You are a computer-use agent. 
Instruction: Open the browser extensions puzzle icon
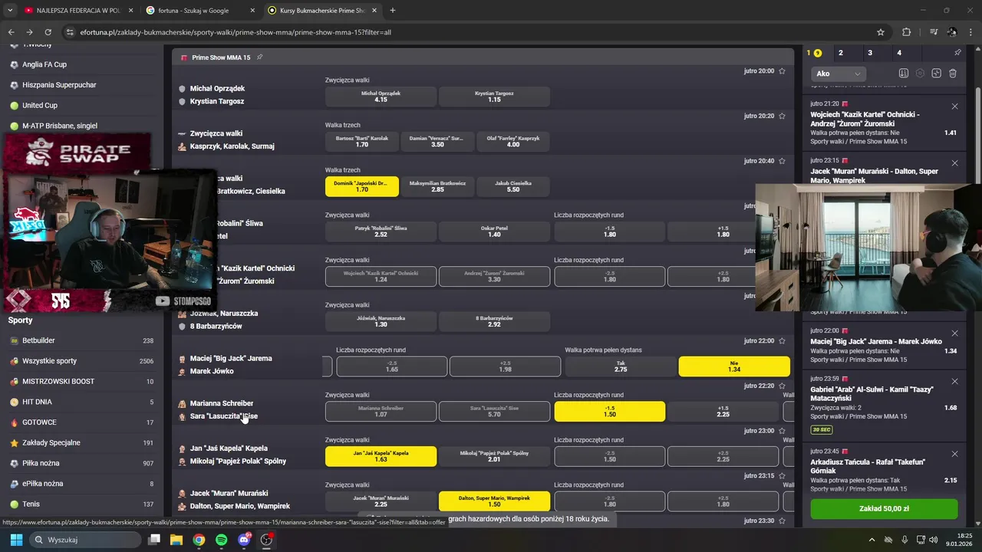point(907,32)
